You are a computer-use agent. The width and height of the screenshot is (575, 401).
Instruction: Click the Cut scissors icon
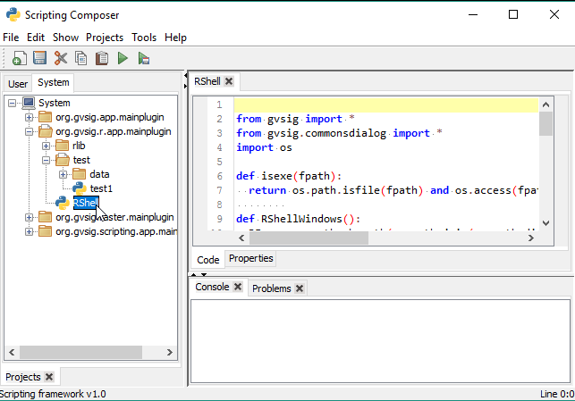pos(61,58)
